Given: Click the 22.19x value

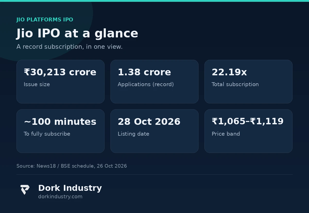Looking at the screenshot, I should coord(229,72).
